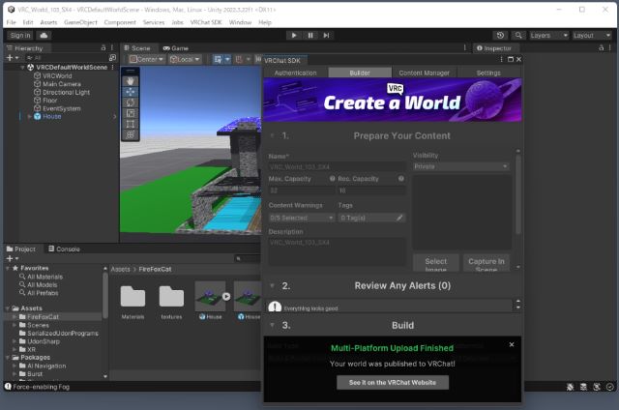Click the Name input field
The width and height of the screenshot is (619, 410).
(338, 167)
